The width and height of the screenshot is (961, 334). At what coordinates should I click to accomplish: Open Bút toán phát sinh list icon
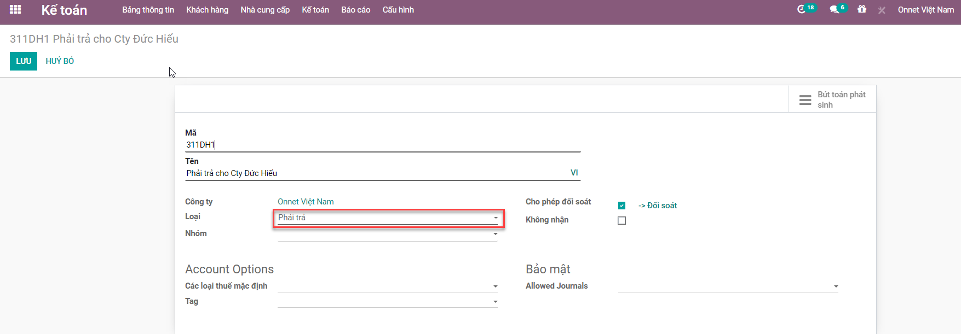(x=805, y=100)
